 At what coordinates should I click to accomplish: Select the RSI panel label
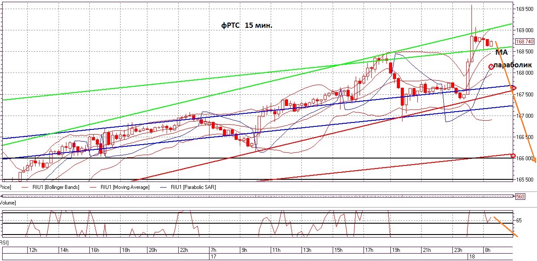tap(4, 242)
